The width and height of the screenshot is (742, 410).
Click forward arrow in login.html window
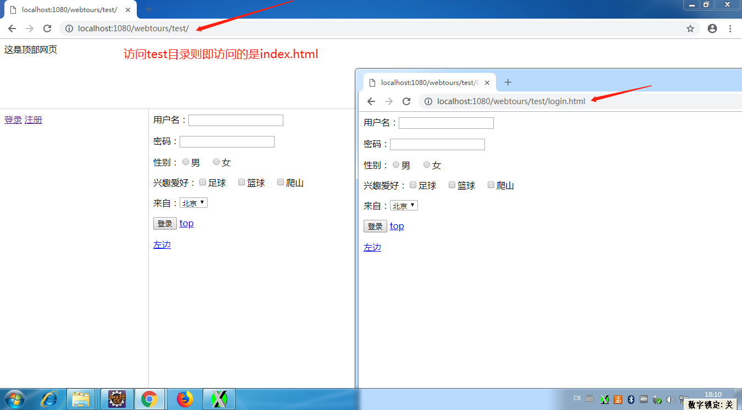click(x=389, y=101)
